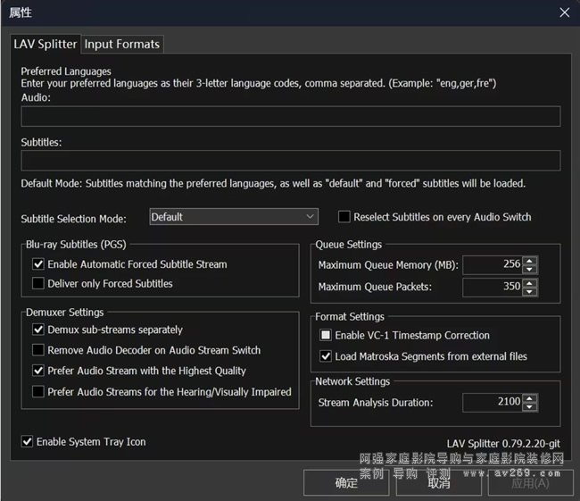Enable VC-1 Timestamp Correction checkbox

coord(326,336)
